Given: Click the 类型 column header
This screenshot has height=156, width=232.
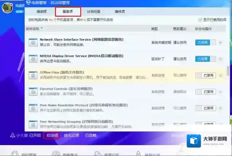Looking at the screenshot, I should (x=154, y=29).
